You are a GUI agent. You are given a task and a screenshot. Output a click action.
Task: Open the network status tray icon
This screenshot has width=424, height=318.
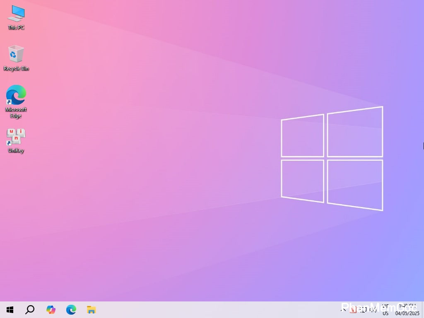click(363, 310)
